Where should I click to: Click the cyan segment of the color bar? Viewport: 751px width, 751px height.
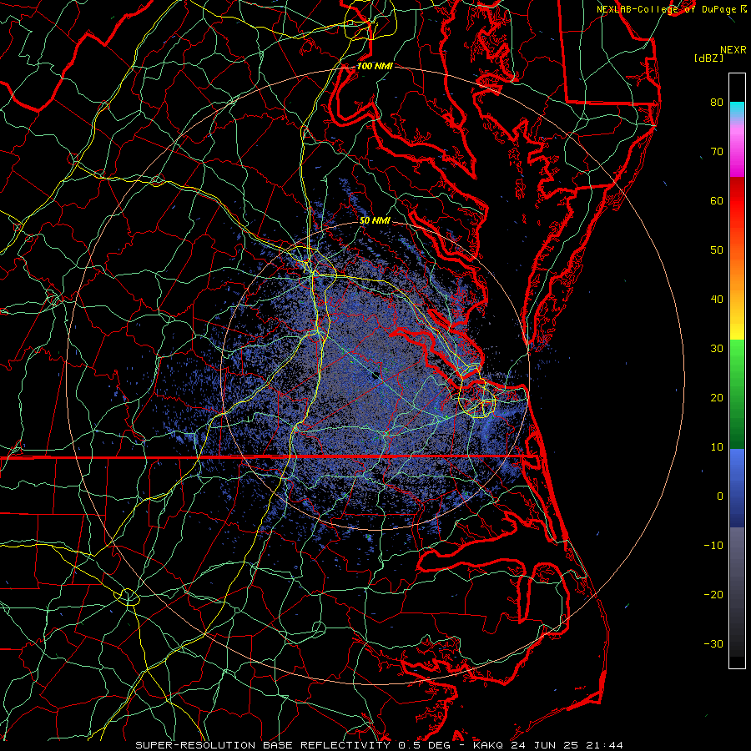[737, 109]
